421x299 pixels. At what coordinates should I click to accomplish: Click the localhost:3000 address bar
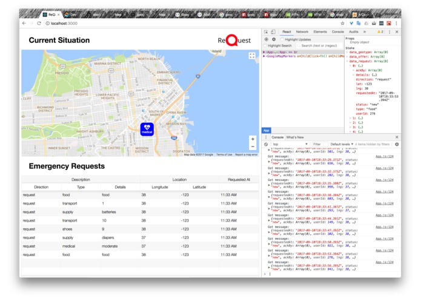(x=192, y=24)
